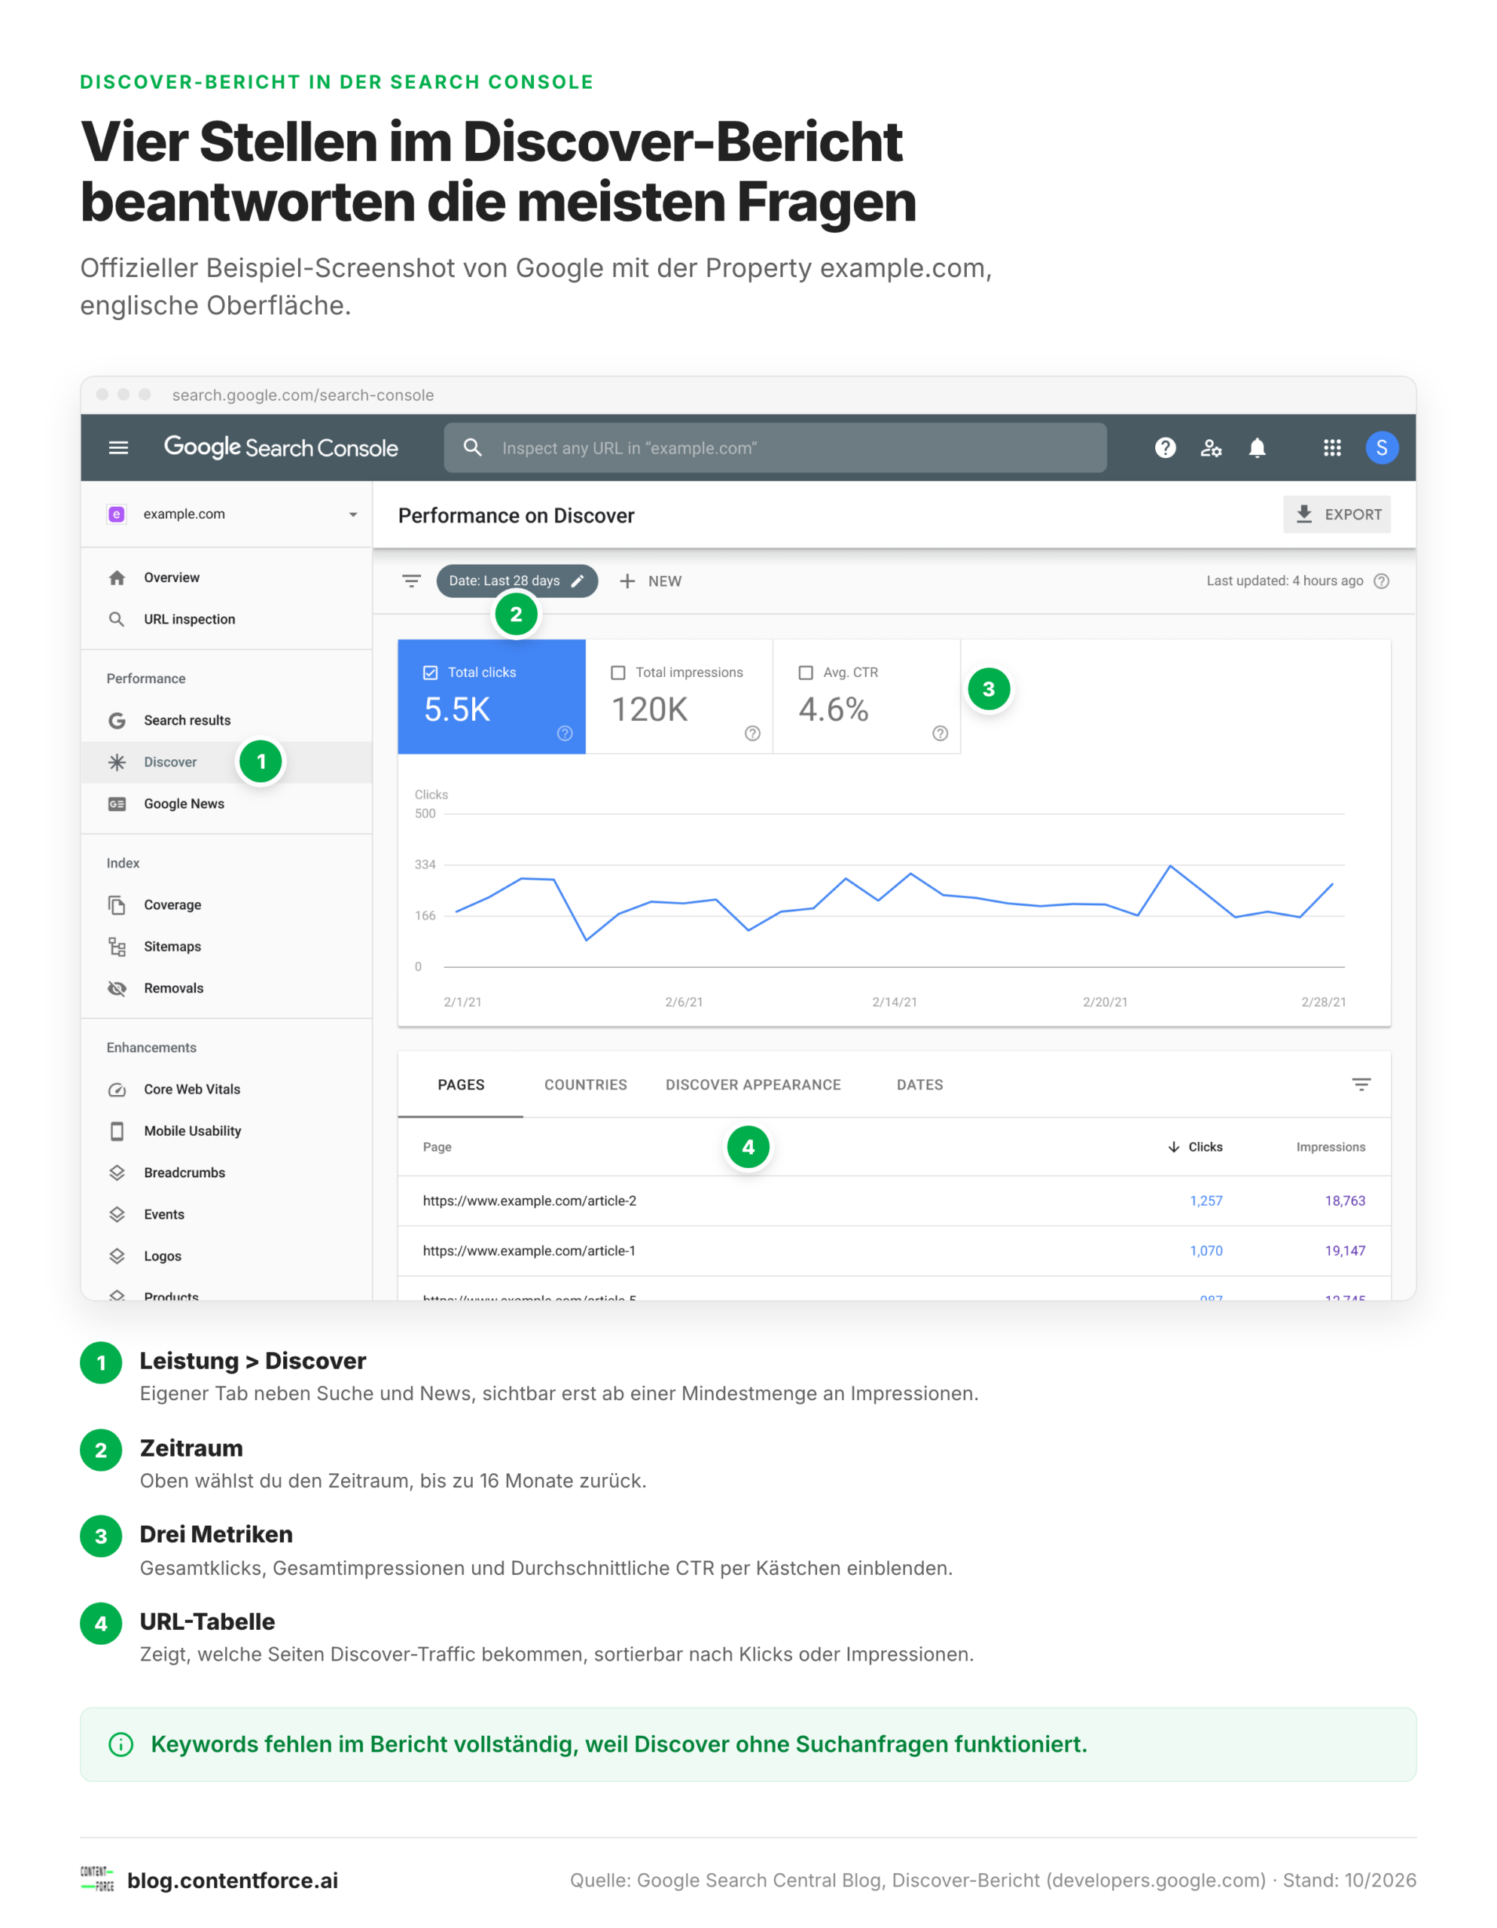Viewport: 1497px width, 1928px height.
Task: Open Search results in the sidebar
Action: click(x=226, y=720)
